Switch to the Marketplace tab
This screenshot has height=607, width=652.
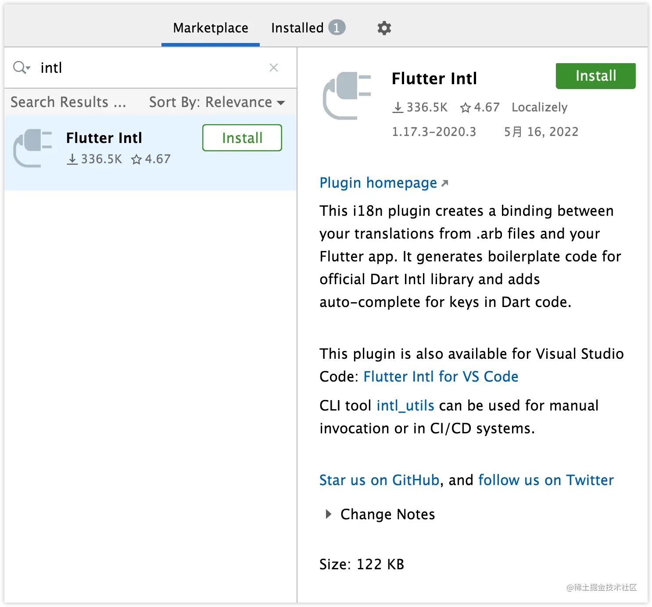(x=210, y=28)
